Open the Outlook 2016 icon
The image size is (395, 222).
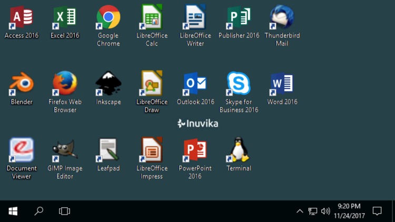[x=195, y=84]
